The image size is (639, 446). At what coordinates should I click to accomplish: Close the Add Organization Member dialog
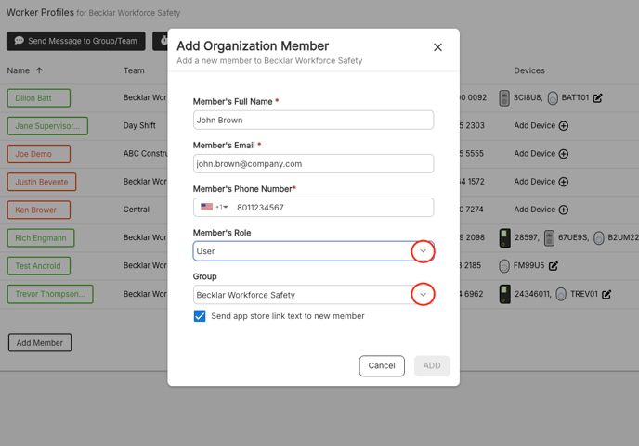pos(437,47)
